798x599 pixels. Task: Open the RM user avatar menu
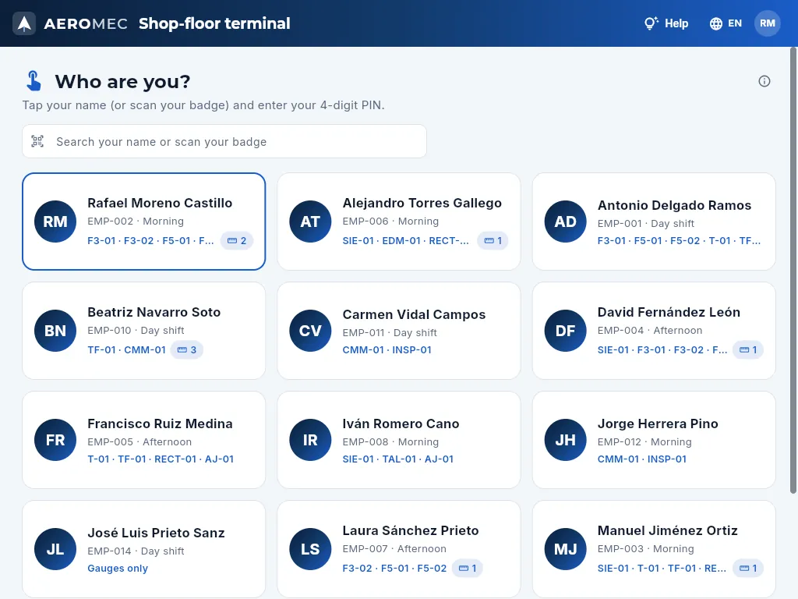(767, 23)
